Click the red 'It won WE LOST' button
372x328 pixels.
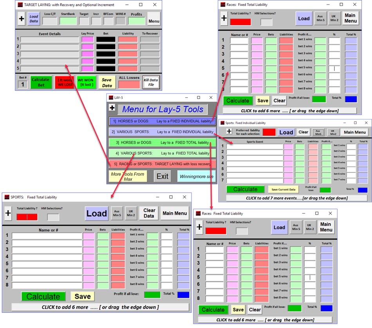click(x=64, y=82)
